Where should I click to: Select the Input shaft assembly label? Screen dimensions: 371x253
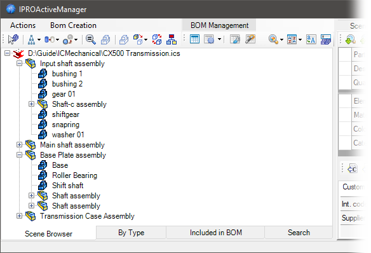tap(72, 64)
